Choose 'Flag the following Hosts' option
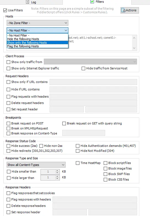Screen dimensions: 150x216 [x=37, y=46]
